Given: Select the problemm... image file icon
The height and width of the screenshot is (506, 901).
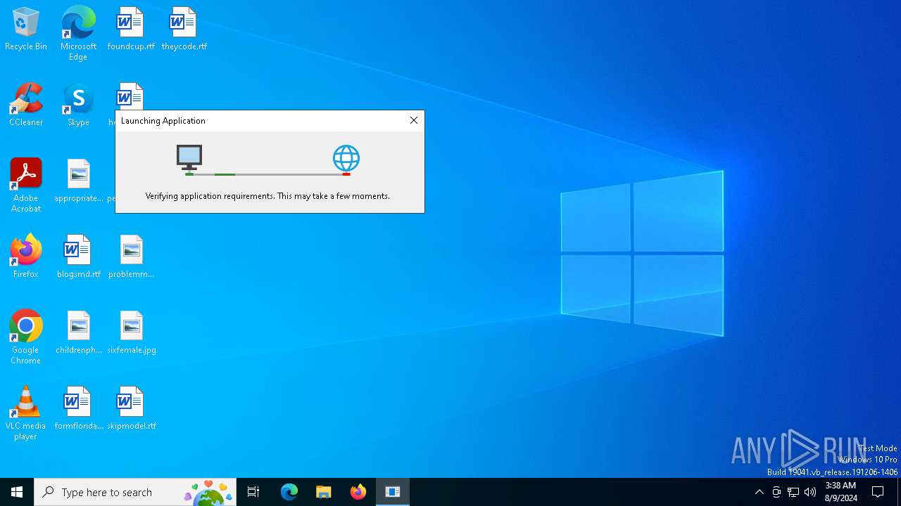Looking at the screenshot, I should click(x=132, y=257).
